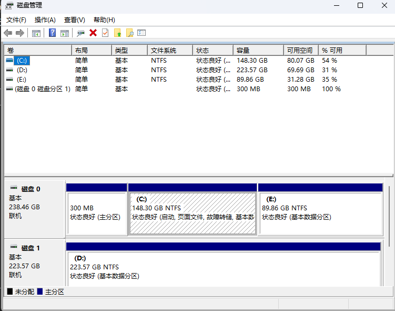Sort by the 容量 column header

pyautogui.click(x=259, y=50)
